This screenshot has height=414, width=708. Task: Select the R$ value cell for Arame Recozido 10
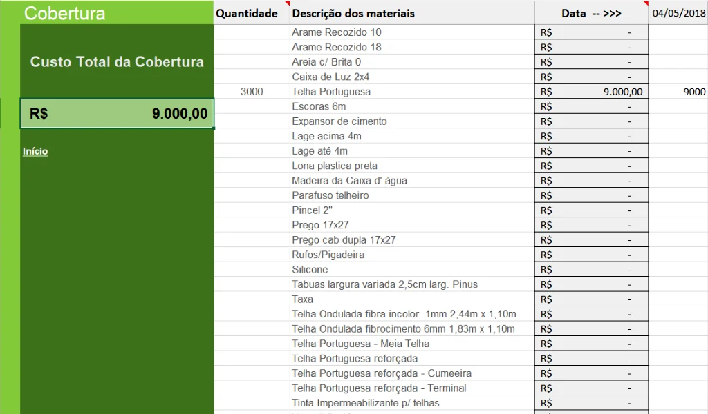coord(592,32)
